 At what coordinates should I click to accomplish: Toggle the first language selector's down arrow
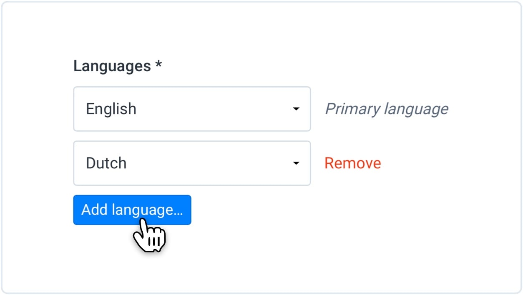(296, 109)
